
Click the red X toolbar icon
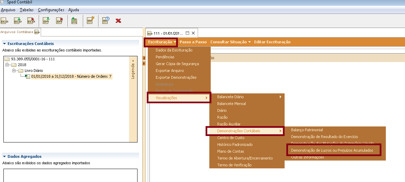118,20
